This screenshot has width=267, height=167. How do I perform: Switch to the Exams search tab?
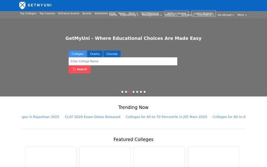(x=95, y=54)
